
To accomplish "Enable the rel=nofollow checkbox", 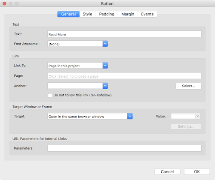I will pyautogui.click(x=50, y=95).
